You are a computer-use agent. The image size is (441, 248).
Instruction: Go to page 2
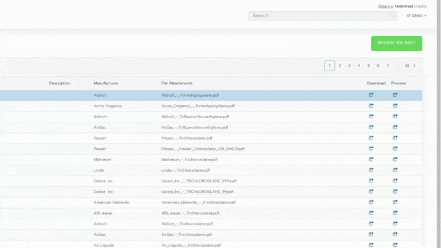pyautogui.click(x=339, y=66)
